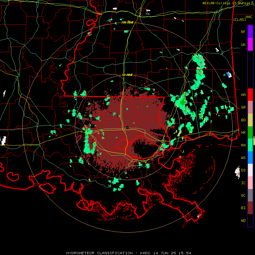This screenshot has width=255, height=255.
Task: Select the GC gray legend swatch
Action: point(250,195)
